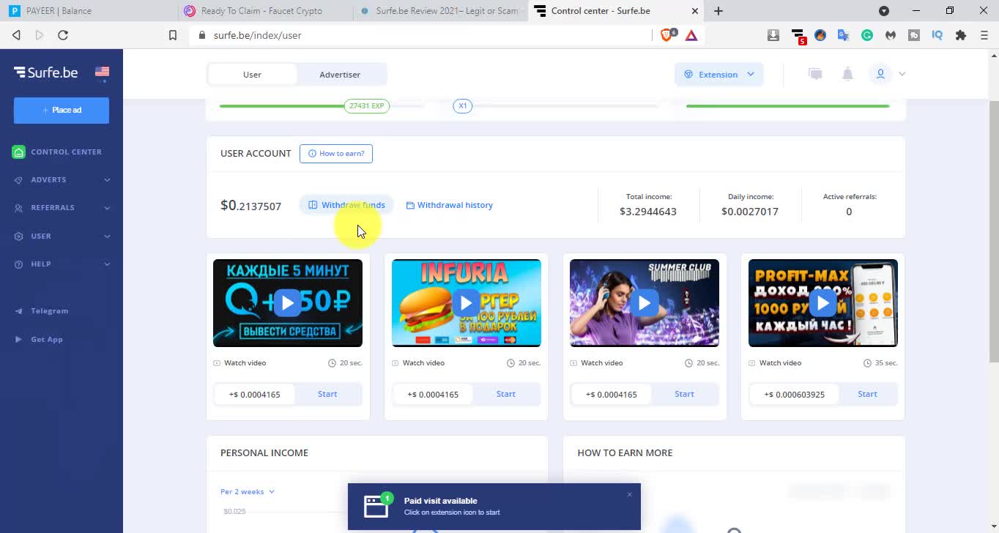Start the Profit-Max video for $0.000603925
The height and width of the screenshot is (533, 999).
tap(867, 394)
